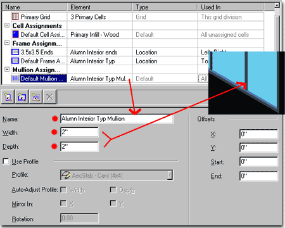Click the New Frame Assignment toolbar icon
The width and height of the screenshot is (285, 228).
22,97
